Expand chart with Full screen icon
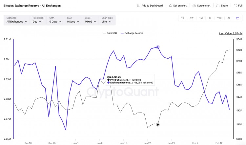 pyautogui.click(x=236, y=6)
